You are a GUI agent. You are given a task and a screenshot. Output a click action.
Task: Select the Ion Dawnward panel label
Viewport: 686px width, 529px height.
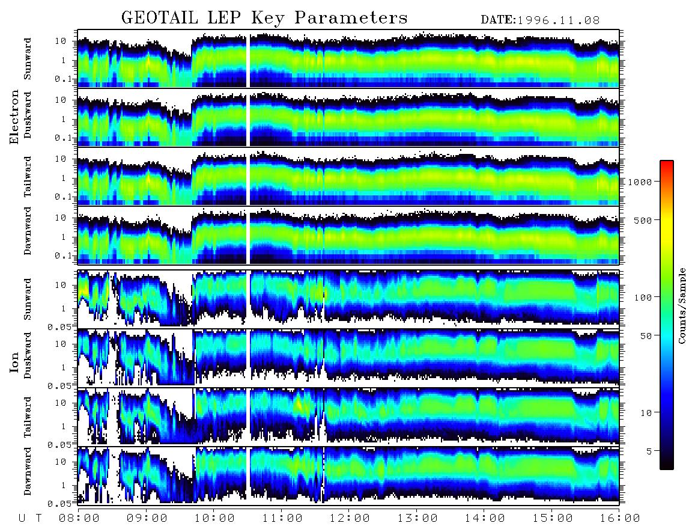[x=28, y=471]
